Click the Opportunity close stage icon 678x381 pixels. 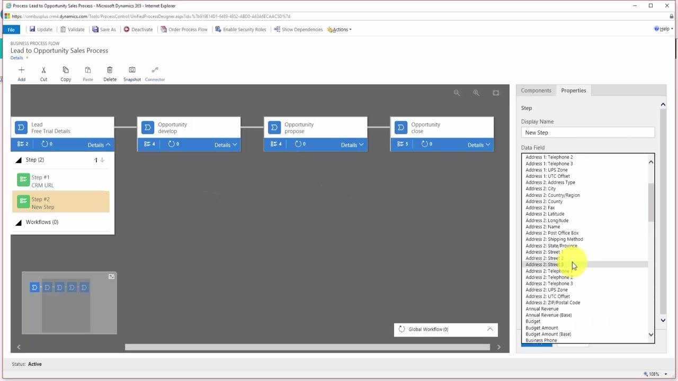click(x=400, y=128)
